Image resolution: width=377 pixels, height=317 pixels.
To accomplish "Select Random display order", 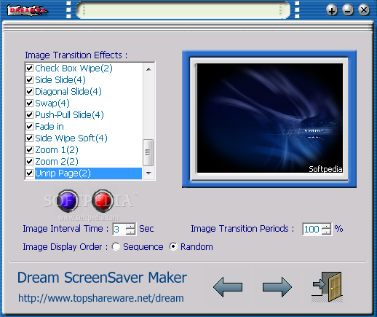I will 173,247.
